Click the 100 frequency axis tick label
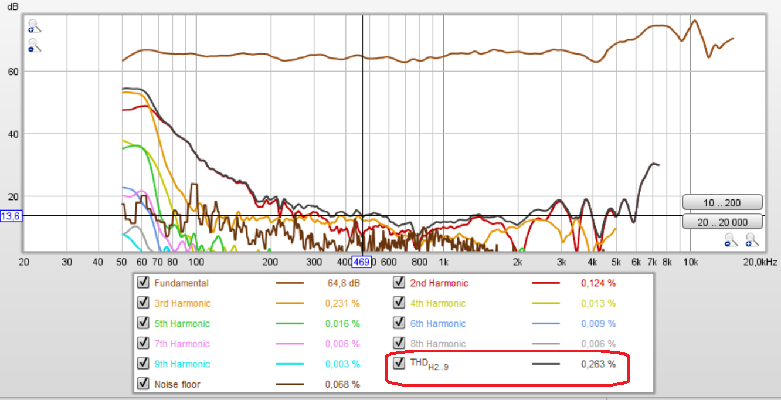Screen dimensions: 781x400 coord(196,262)
